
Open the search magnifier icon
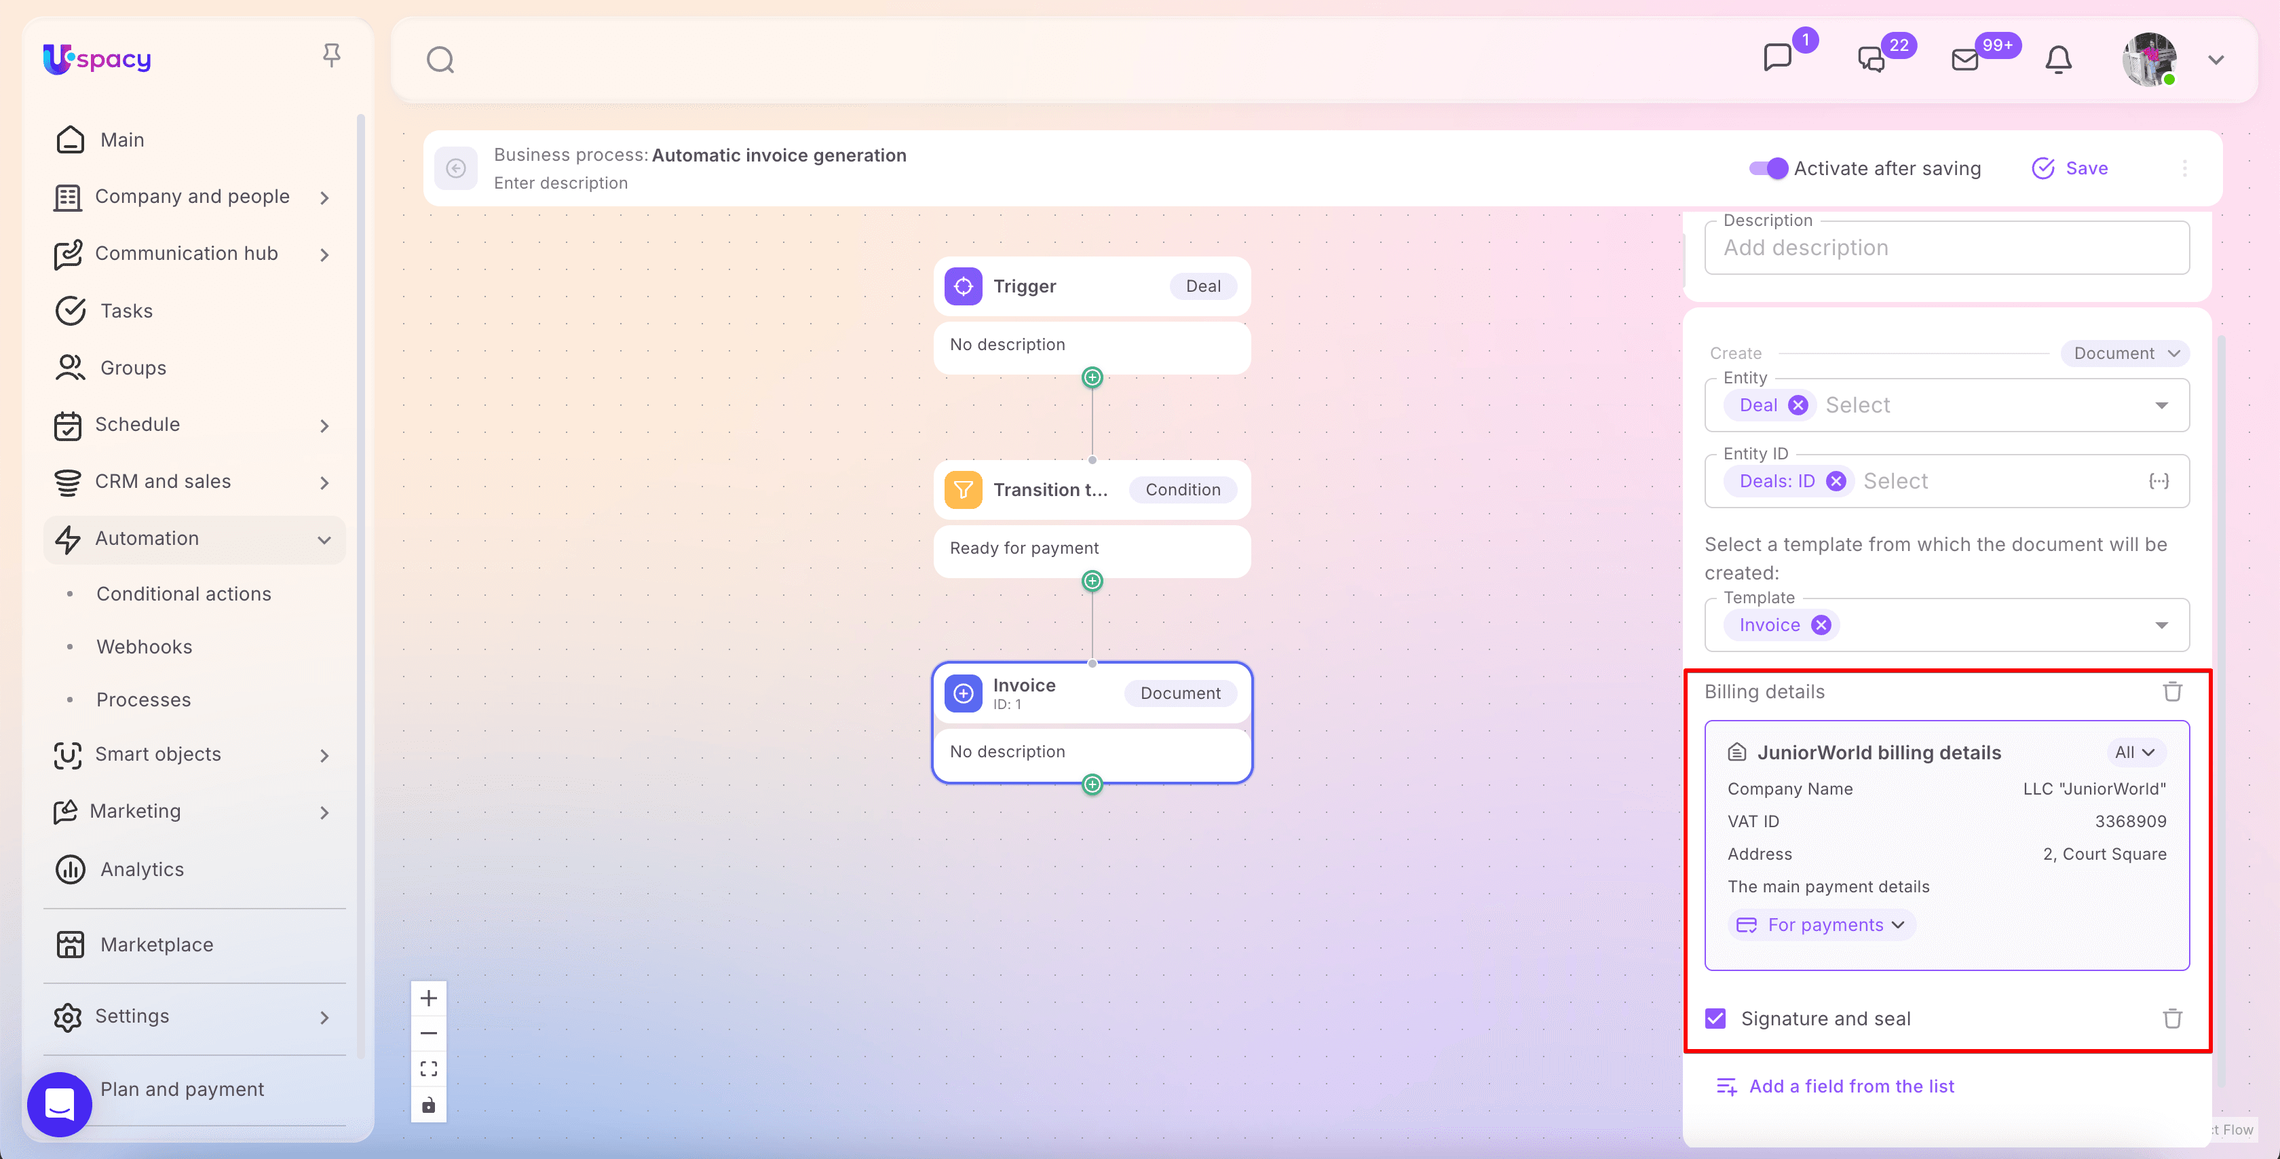click(x=440, y=60)
